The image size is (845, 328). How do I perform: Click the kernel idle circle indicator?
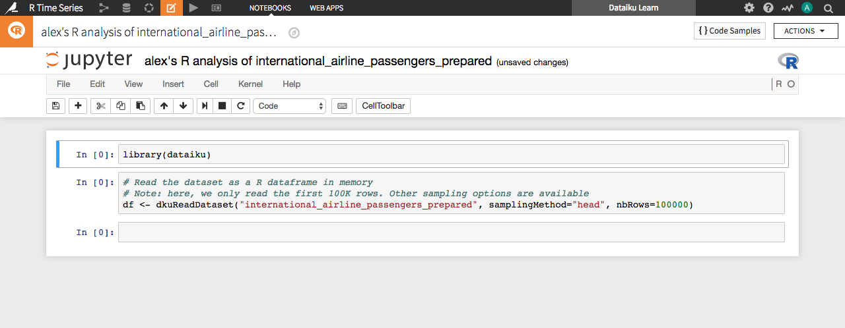(791, 84)
